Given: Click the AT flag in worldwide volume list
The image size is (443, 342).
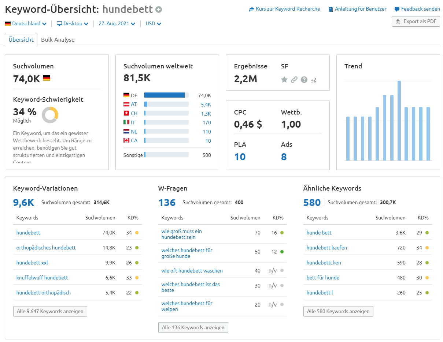Looking at the screenshot, I should click(x=126, y=104).
